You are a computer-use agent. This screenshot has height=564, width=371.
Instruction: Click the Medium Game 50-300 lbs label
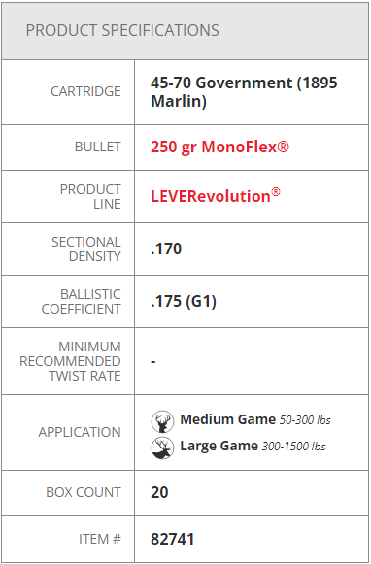[x=254, y=419]
